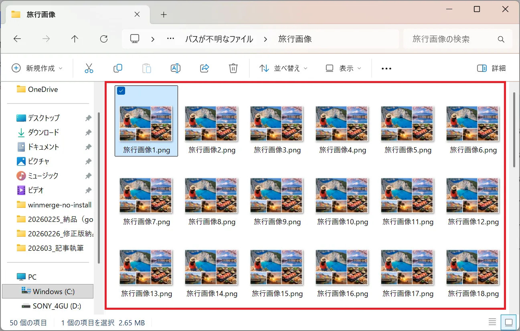
Task: Click inside the 旅行画像の検索 search box
Action: pos(445,39)
